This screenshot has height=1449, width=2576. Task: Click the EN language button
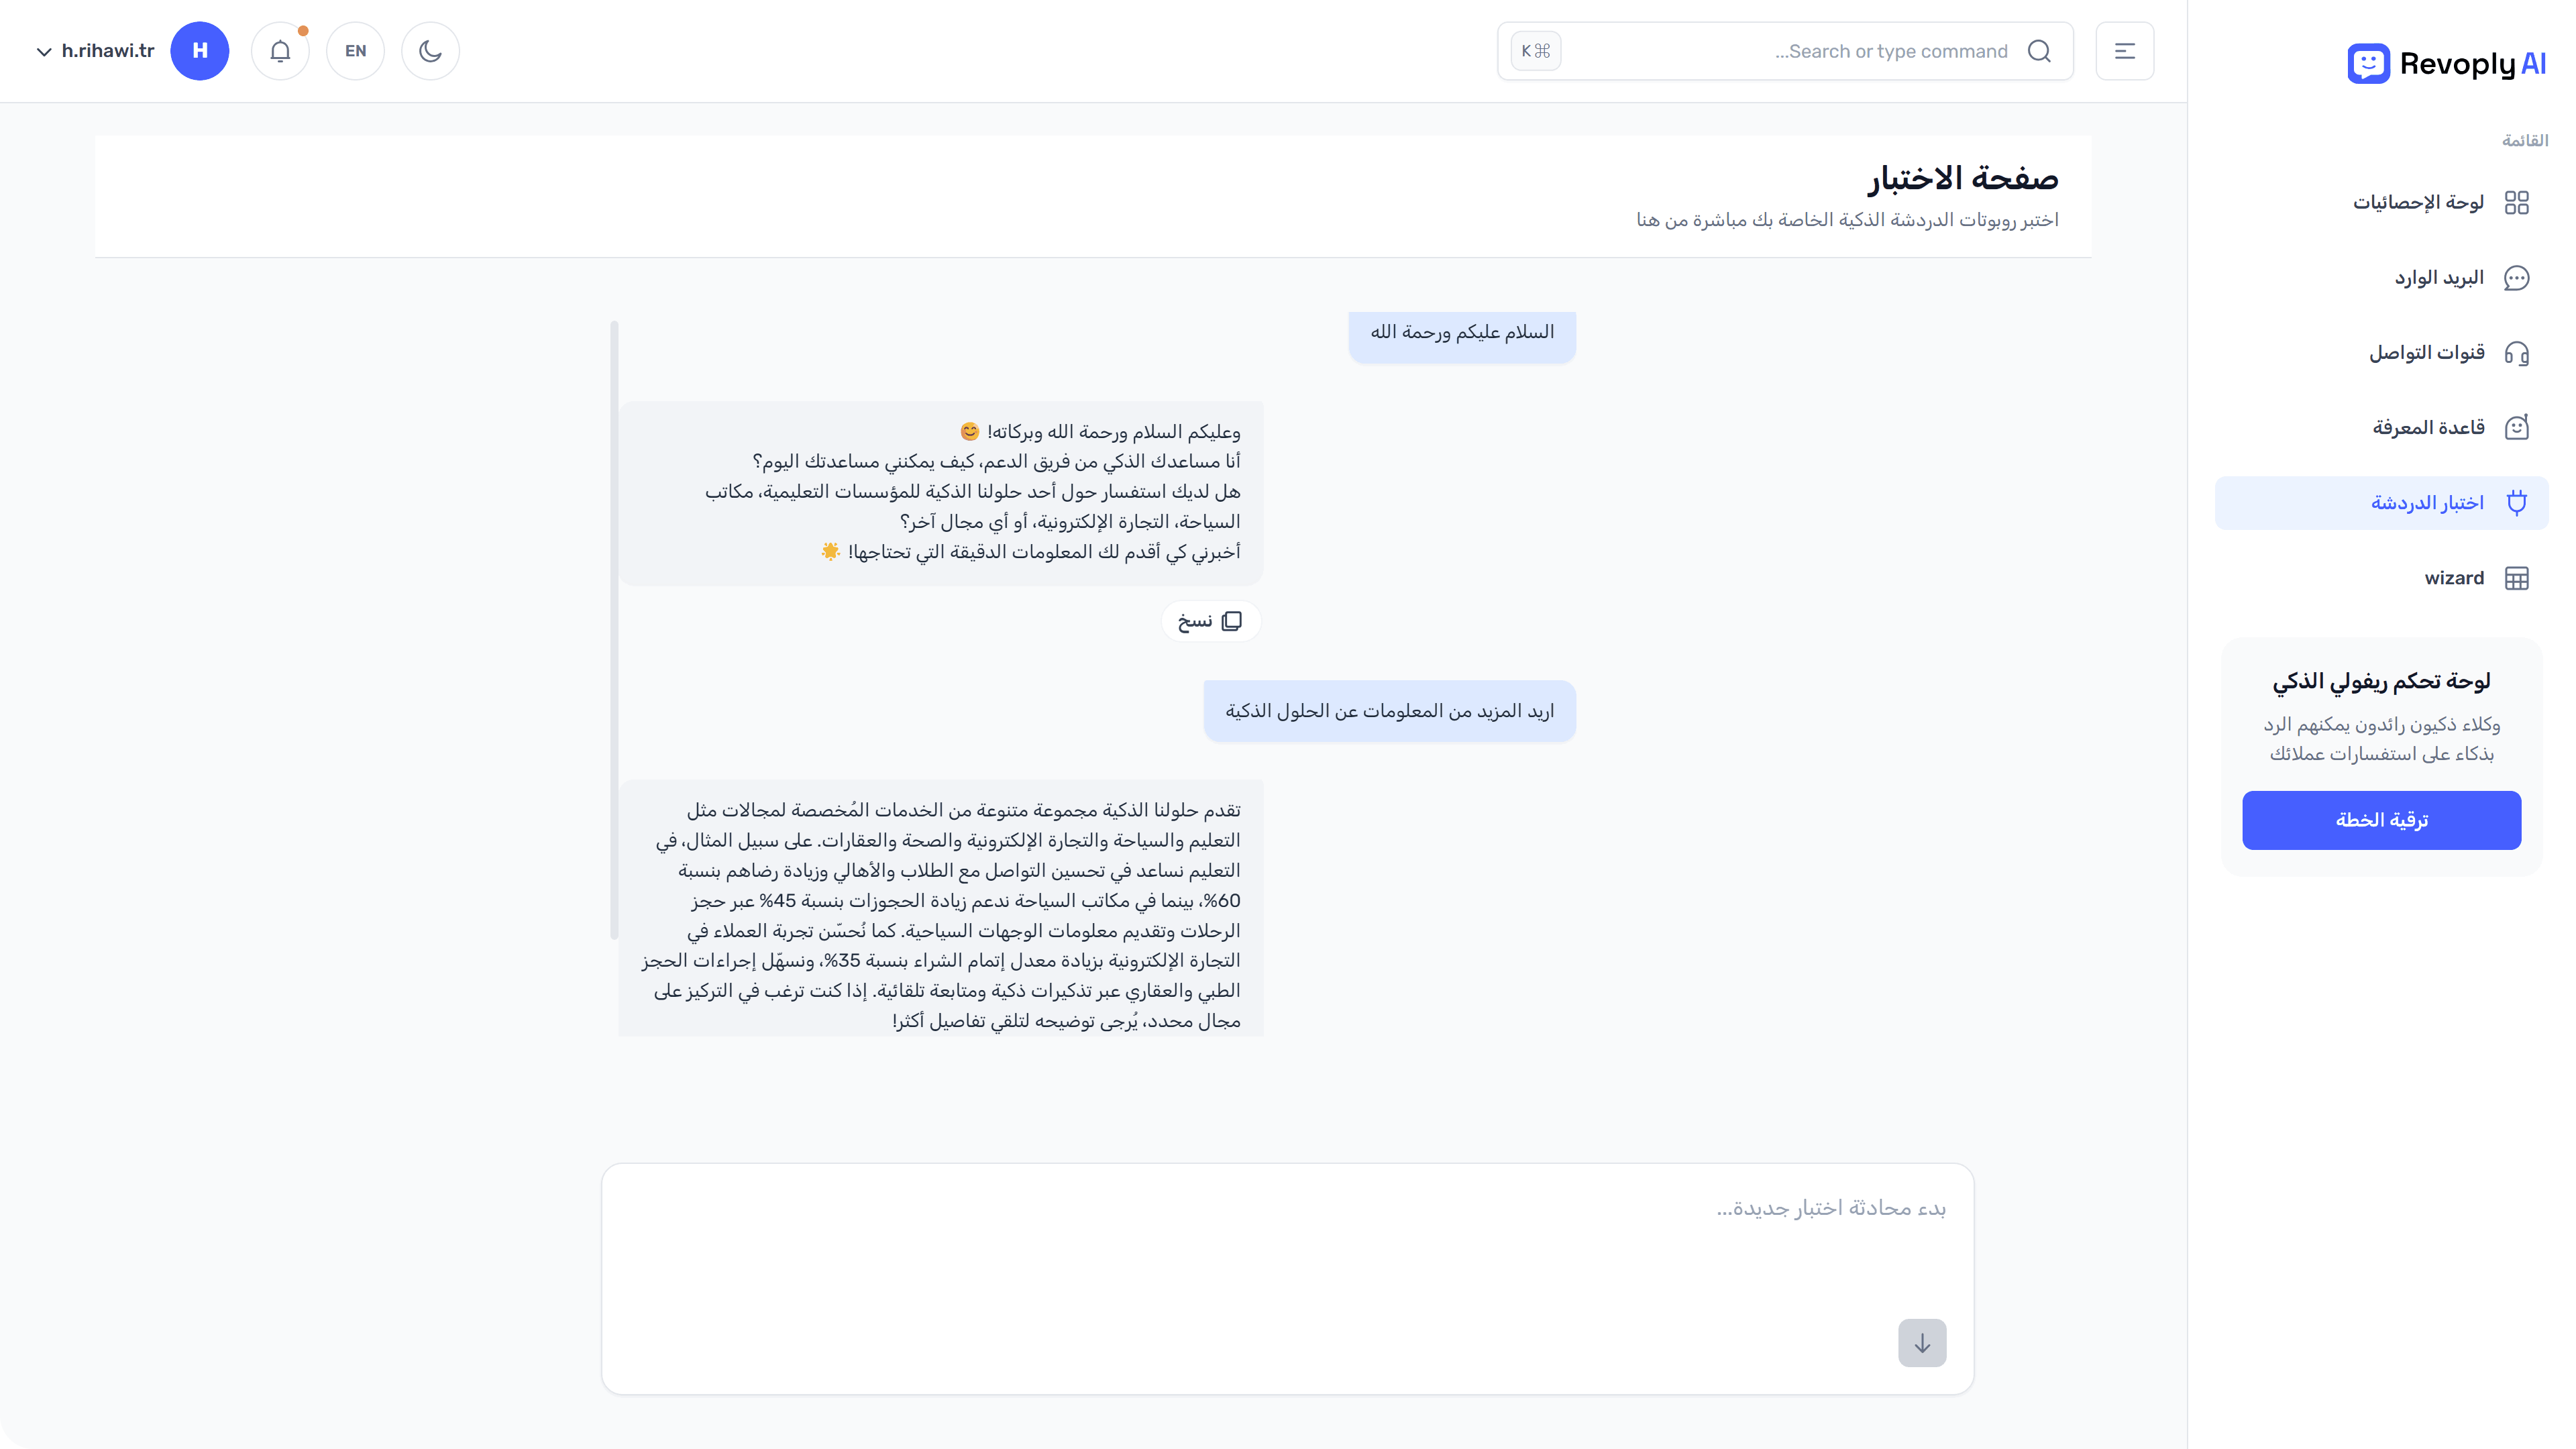[355, 50]
